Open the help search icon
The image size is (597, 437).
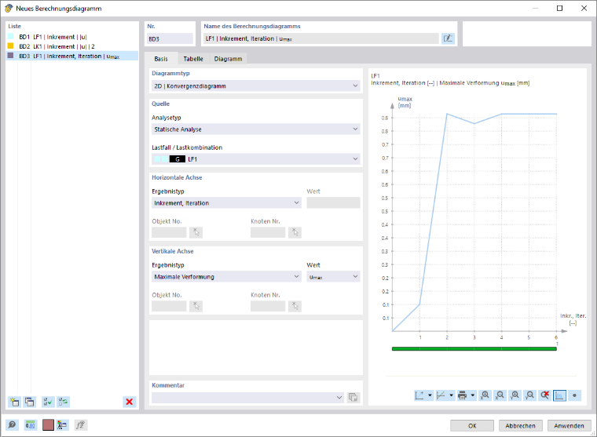tap(13, 424)
